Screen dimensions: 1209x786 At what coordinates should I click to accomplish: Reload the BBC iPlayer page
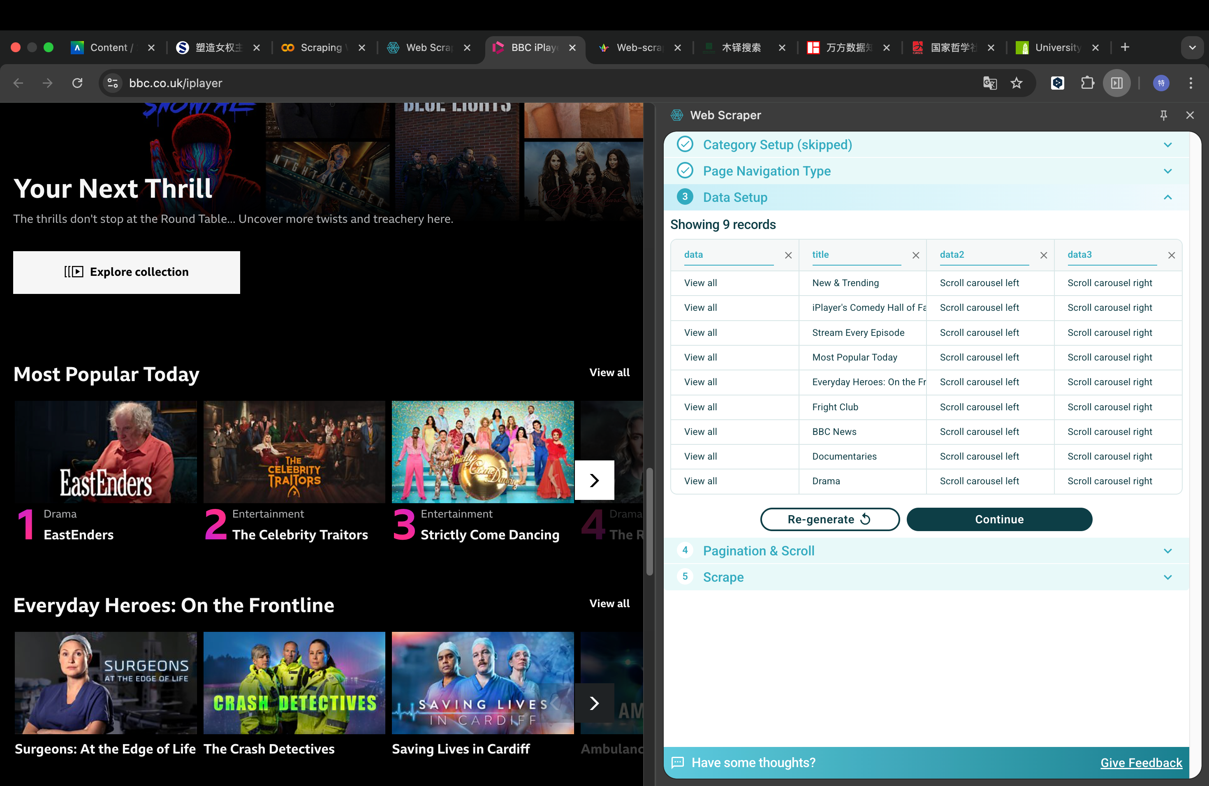click(x=77, y=83)
